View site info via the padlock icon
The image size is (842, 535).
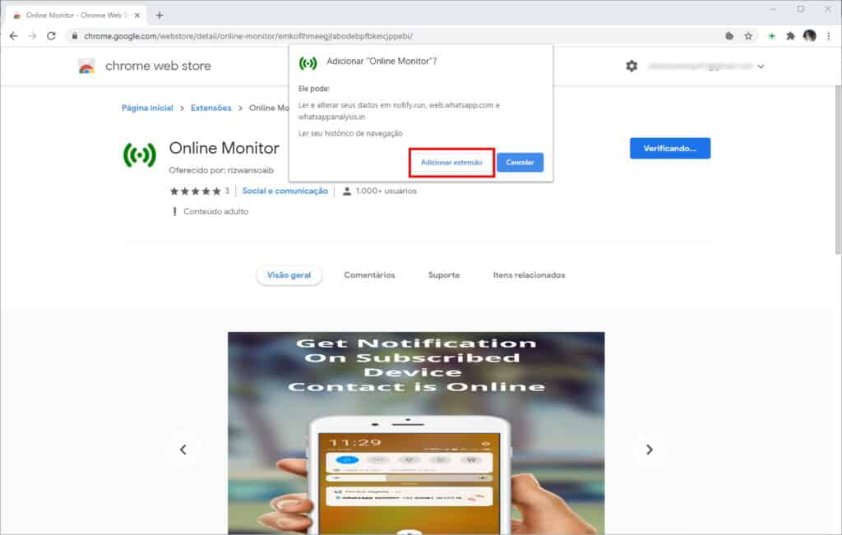click(74, 36)
